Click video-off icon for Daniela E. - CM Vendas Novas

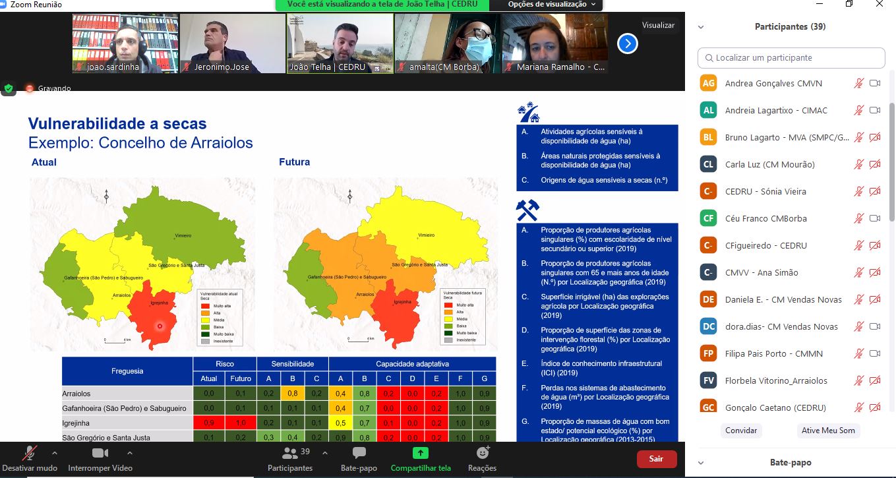875,299
